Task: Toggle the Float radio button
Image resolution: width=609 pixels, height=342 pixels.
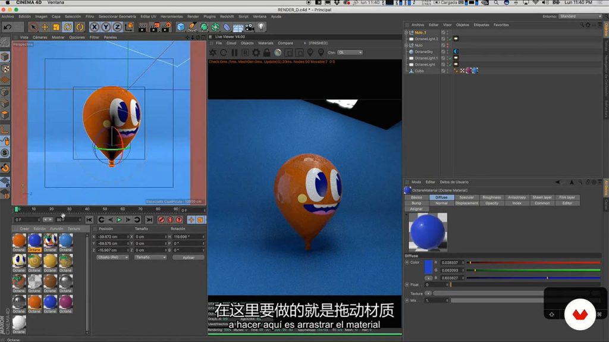Action: (407, 285)
